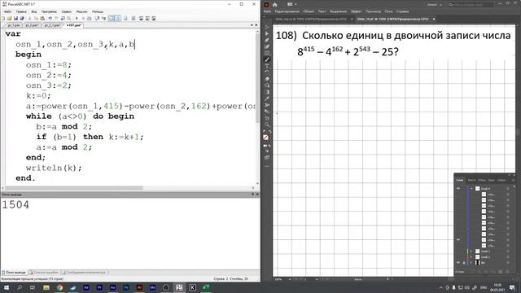Open the Помощь menu in PascalABC

pyautogui.click(x=98, y=11)
